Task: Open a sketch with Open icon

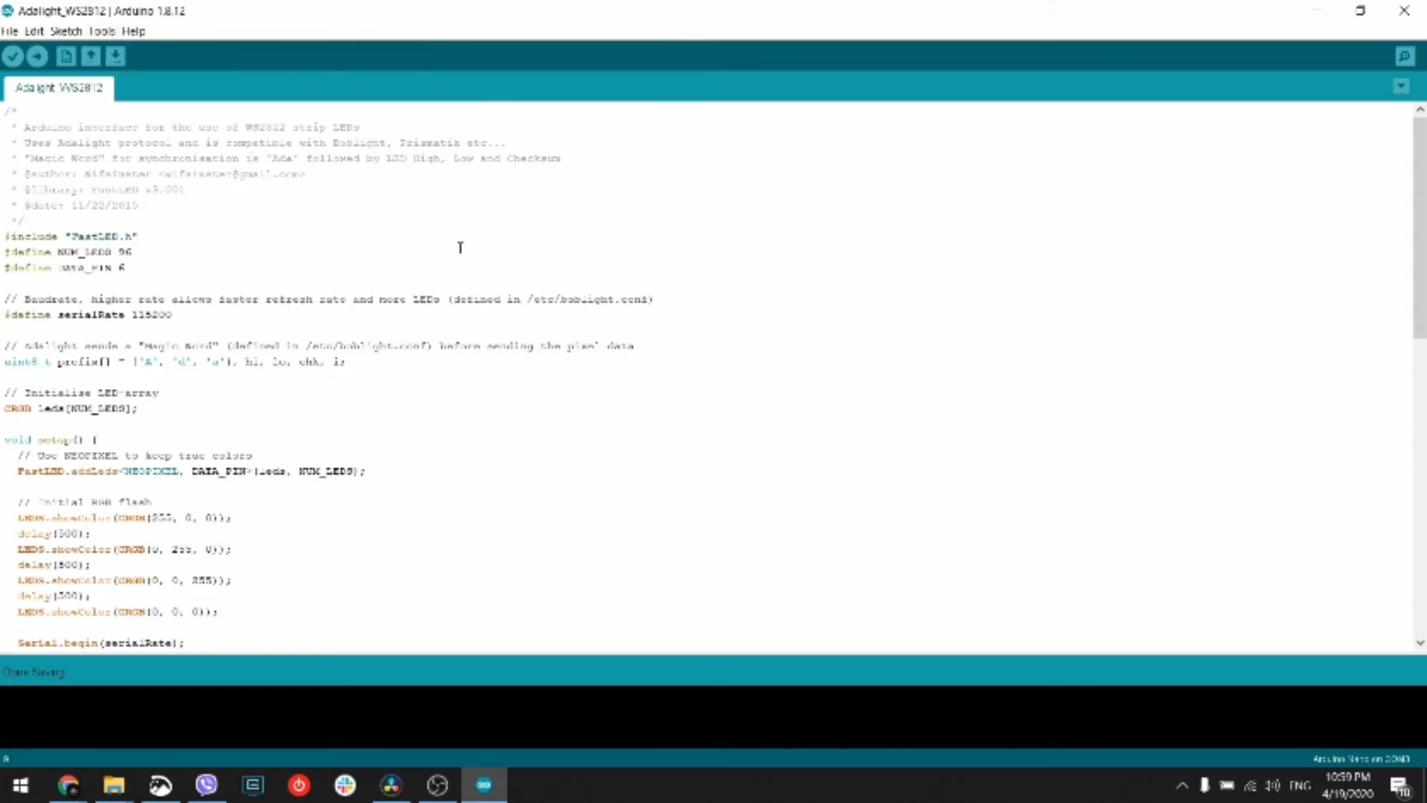Action: pyautogui.click(x=91, y=56)
